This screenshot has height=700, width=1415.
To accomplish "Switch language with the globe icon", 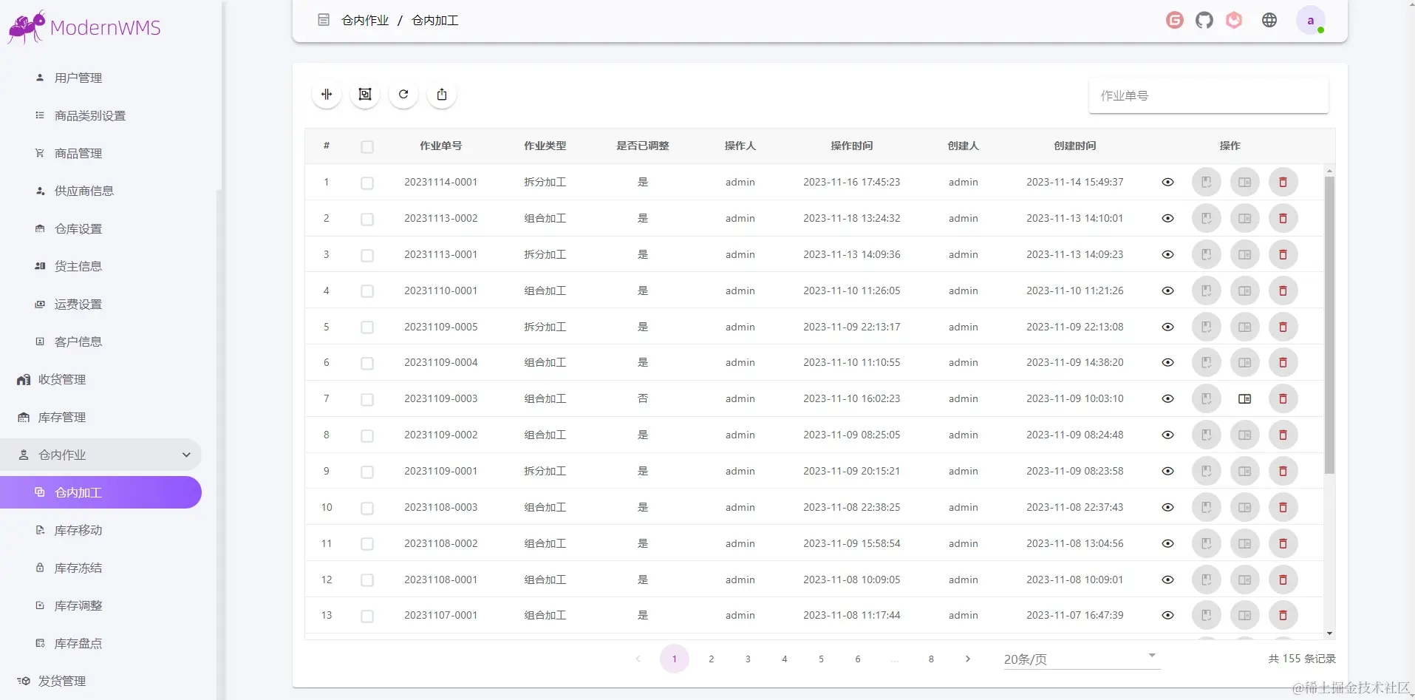I will pyautogui.click(x=1270, y=20).
